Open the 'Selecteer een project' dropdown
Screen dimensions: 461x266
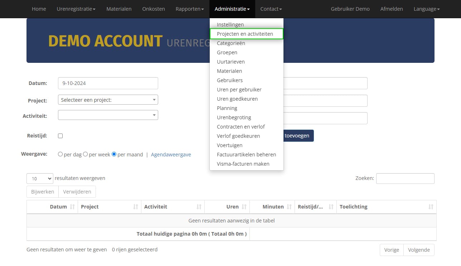tap(108, 100)
